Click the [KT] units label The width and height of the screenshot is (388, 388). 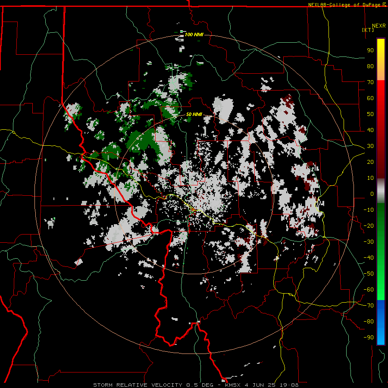pyautogui.click(x=368, y=30)
